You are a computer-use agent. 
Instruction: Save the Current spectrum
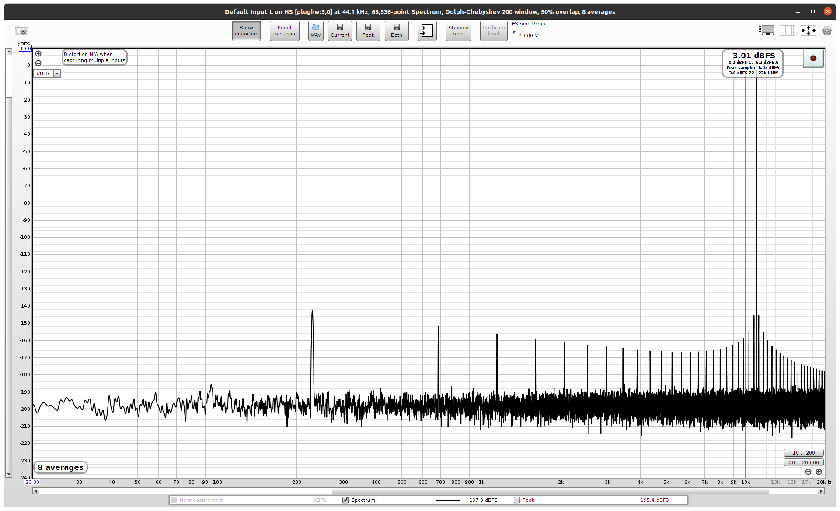[x=340, y=31]
